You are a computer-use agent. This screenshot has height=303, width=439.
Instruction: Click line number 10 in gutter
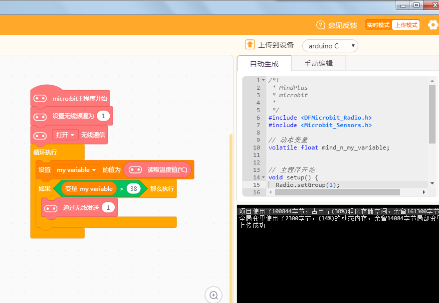coord(256,148)
